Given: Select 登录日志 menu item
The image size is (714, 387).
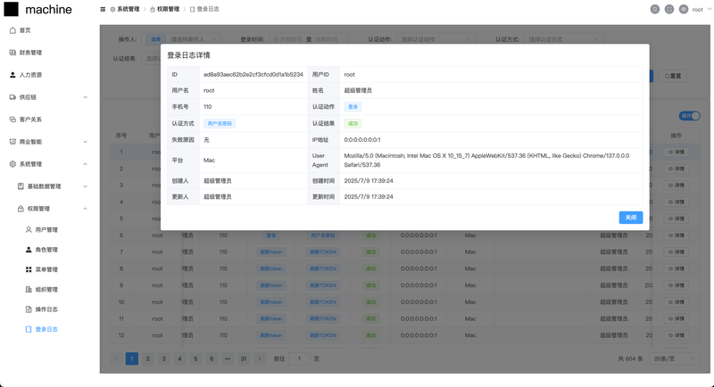Looking at the screenshot, I should pos(46,329).
